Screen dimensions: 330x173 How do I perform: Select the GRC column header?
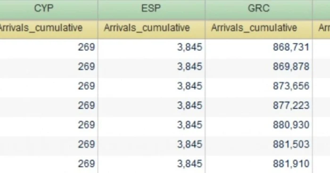pos(259,9)
